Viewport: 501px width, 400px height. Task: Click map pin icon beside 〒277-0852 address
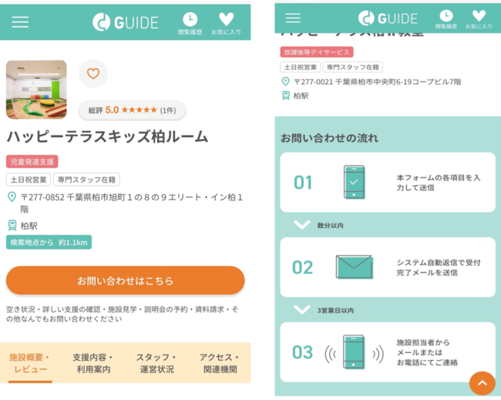click(x=12, y=197)
